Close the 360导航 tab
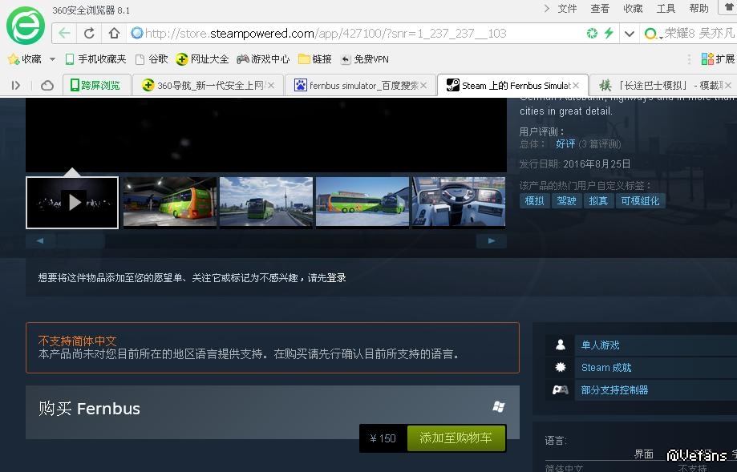Viewport: 737px width, 472px height. click(x=271, y=86)
